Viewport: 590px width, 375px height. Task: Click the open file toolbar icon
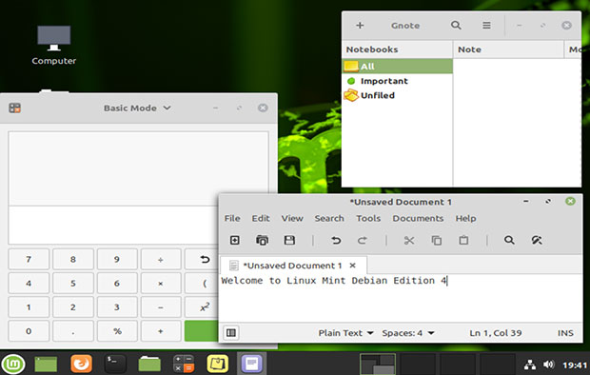tap(262, 240)
